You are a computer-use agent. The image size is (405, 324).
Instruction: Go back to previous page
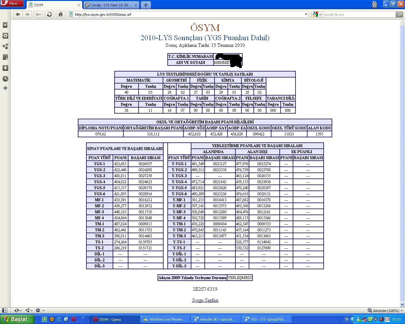tap(18, 14)
